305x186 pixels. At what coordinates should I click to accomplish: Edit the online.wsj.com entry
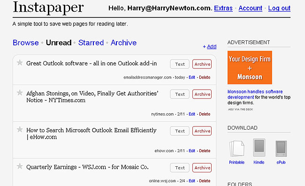click(192, 181)
